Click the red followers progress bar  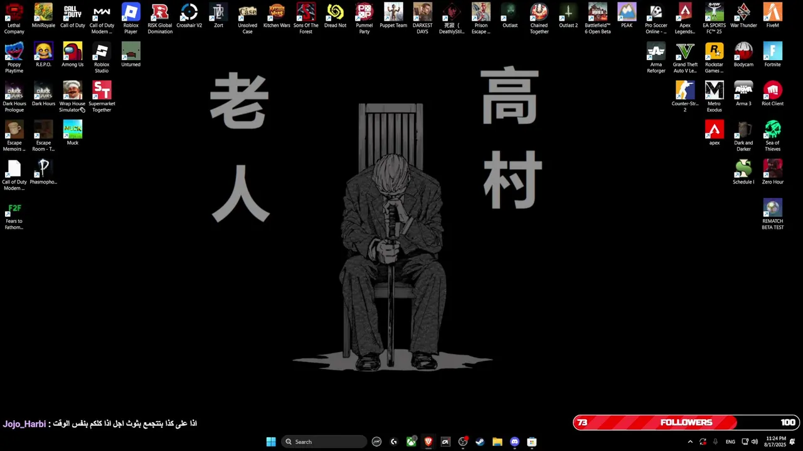(686, 423)
